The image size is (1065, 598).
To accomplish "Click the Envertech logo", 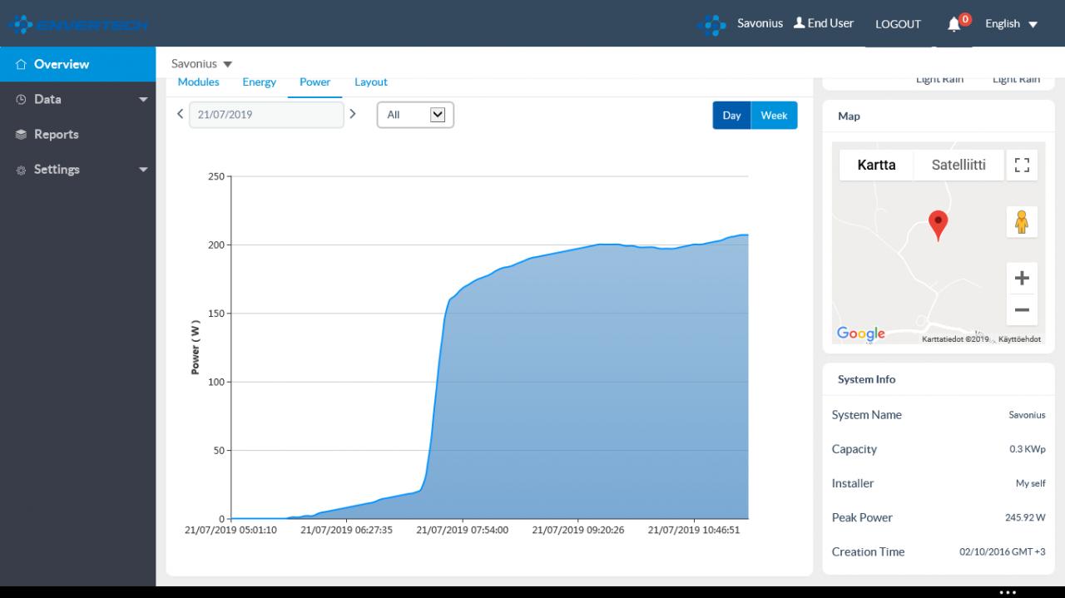I will tap(78, 24).
